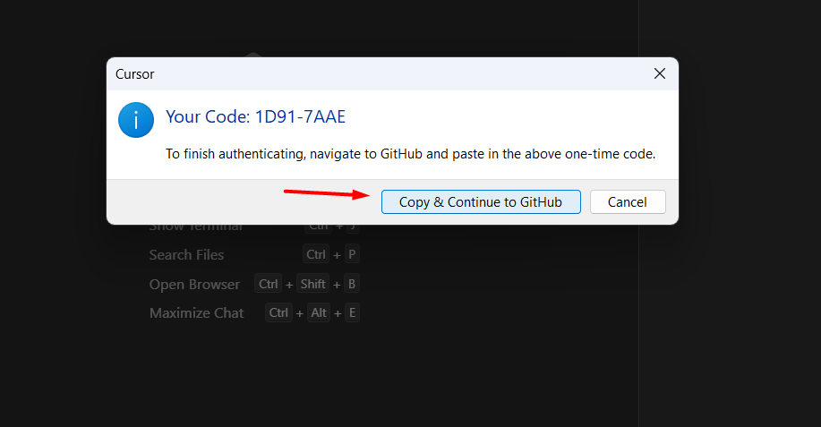The height and width of the screenshot is (427, 821).
Task: Cancel the GitHub authentication dialog
Action: (628, 202)
